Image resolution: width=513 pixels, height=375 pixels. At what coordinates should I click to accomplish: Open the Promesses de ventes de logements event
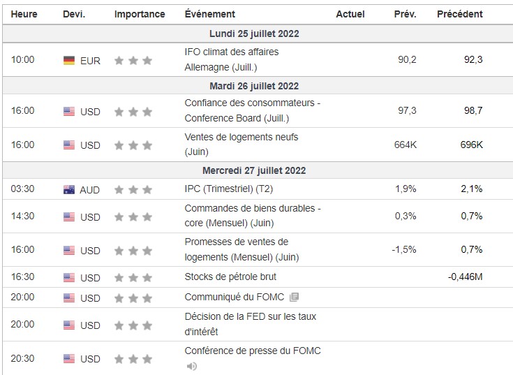[241, 249]
